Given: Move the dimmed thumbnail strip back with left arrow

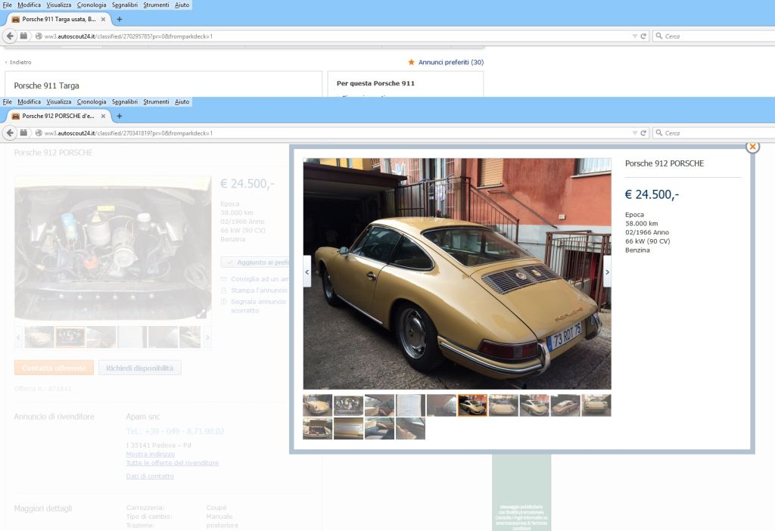Looking at the screenshot, I should point(18,337).
